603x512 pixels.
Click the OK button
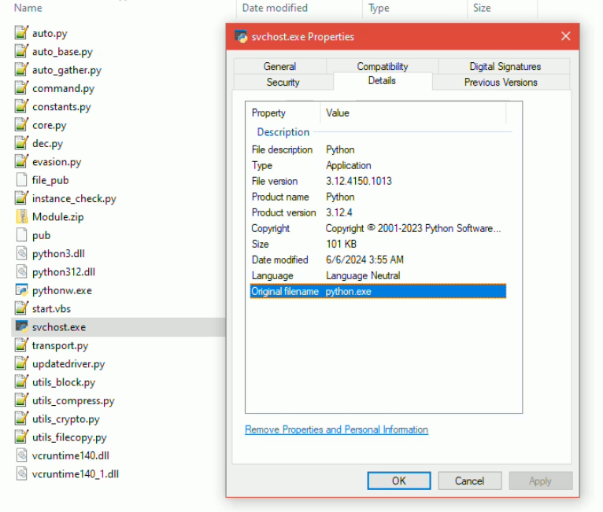(x=399, y=481)
